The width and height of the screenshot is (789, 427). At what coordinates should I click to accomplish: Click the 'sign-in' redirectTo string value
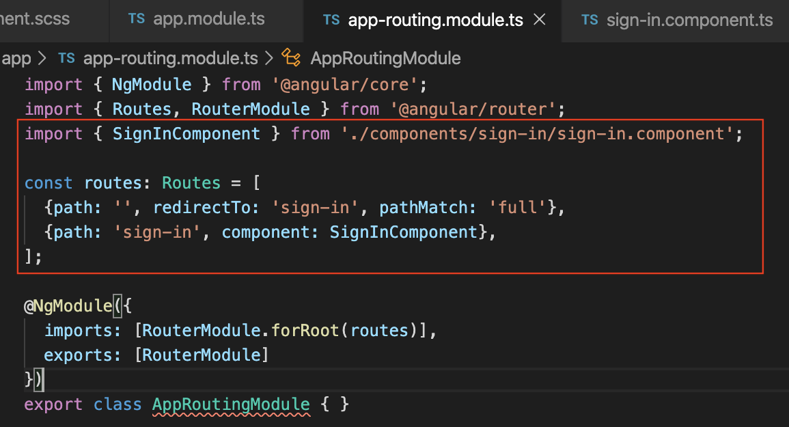click(x=314, y=208)
